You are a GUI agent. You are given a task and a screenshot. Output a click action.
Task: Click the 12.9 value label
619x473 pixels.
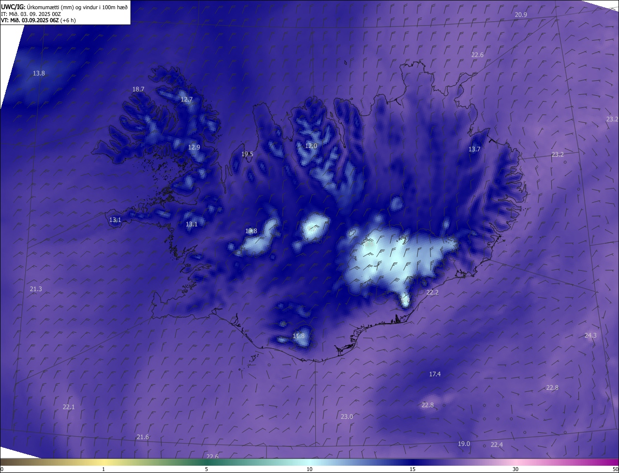point(194,148)
